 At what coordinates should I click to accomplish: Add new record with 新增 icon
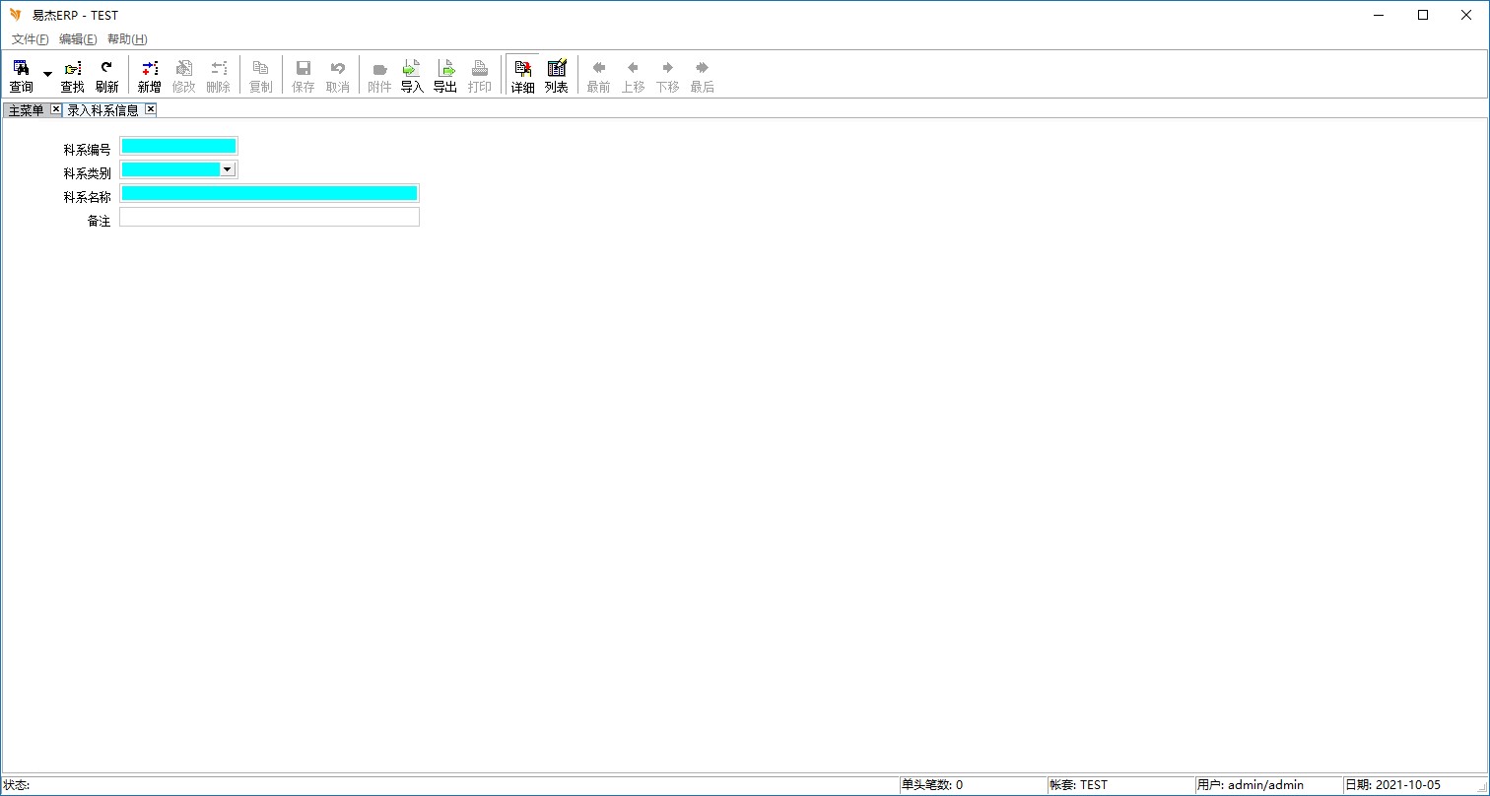tap(149, 75)
